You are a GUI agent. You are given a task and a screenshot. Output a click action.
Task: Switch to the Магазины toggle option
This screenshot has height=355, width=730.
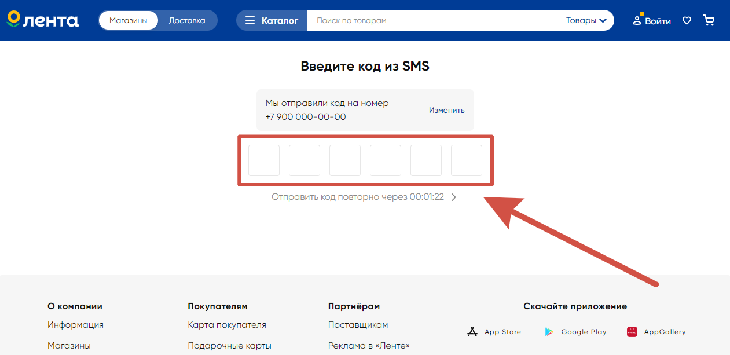click(x=128, y=21)
